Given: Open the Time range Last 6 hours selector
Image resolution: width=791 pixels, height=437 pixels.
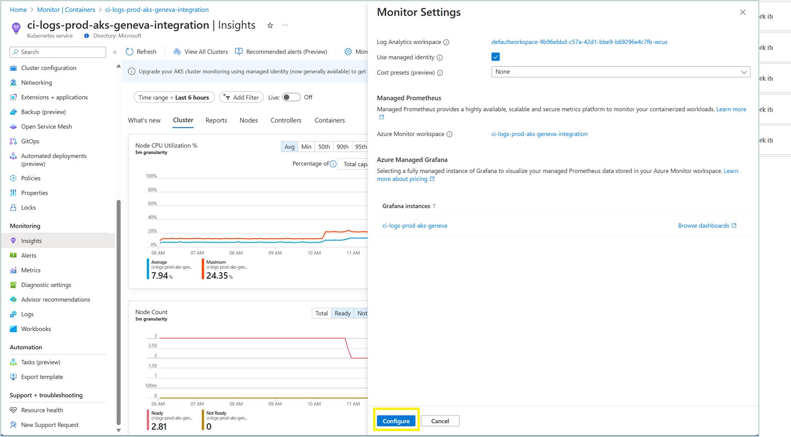Looking at the screenshot, I should (x=174, y=97).
